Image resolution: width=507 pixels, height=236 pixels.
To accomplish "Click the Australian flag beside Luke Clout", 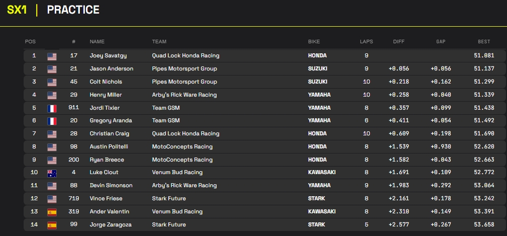I will (x=52, y=173).
